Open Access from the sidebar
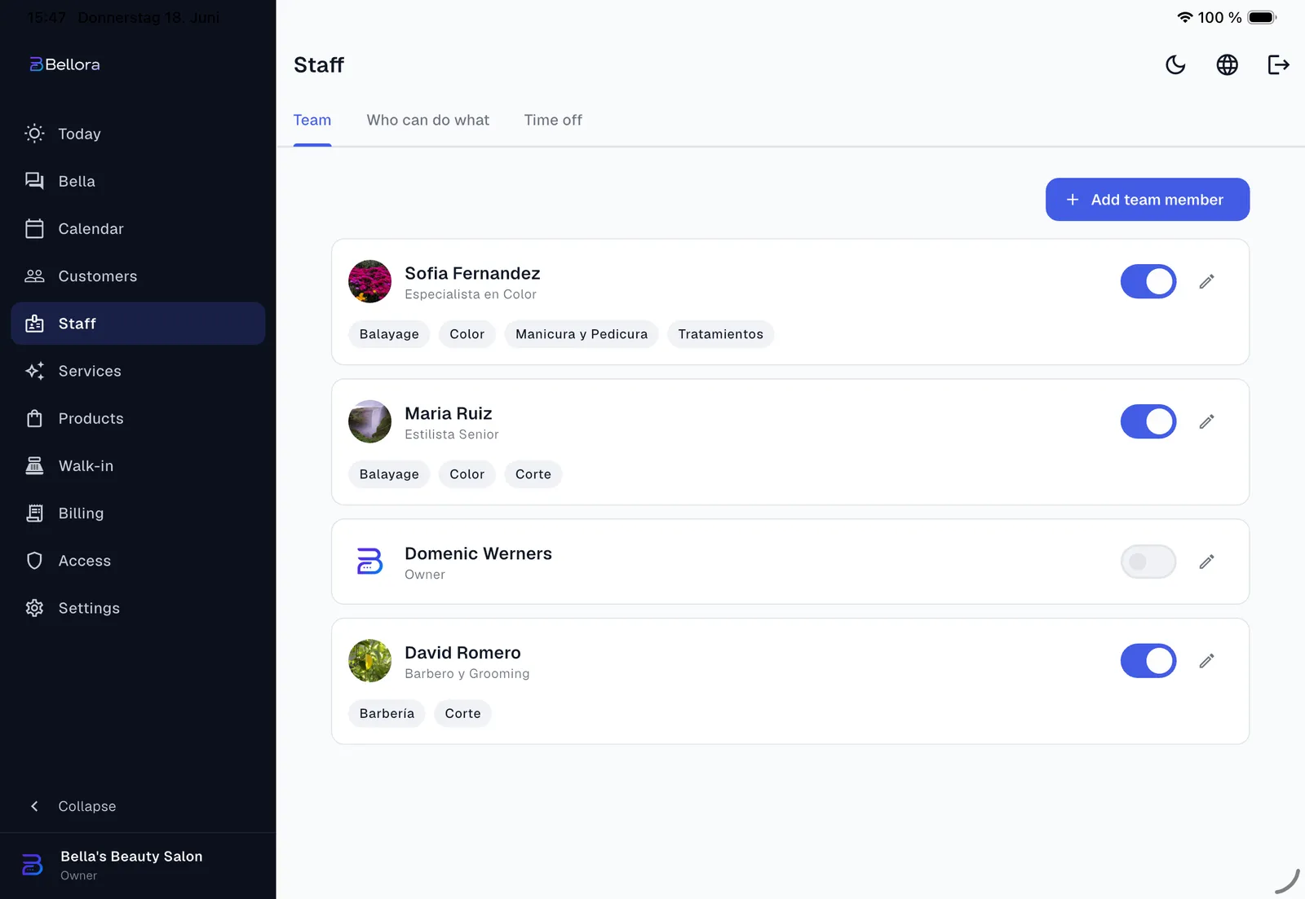Image resolution: width=1305 pixels, height=899 pixels. 138,561
